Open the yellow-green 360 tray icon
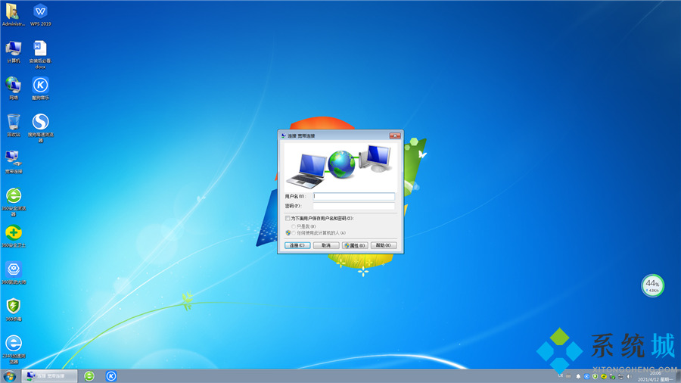The height and width of the screenshot is (383, 681). [x=604, y=376]
